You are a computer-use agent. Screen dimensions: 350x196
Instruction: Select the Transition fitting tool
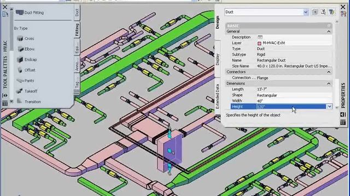coord(29,102)
